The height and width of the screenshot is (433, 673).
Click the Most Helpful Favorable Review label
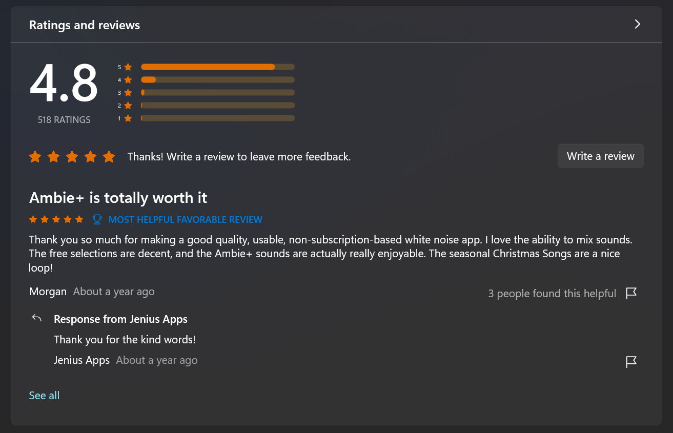(186, 219)
